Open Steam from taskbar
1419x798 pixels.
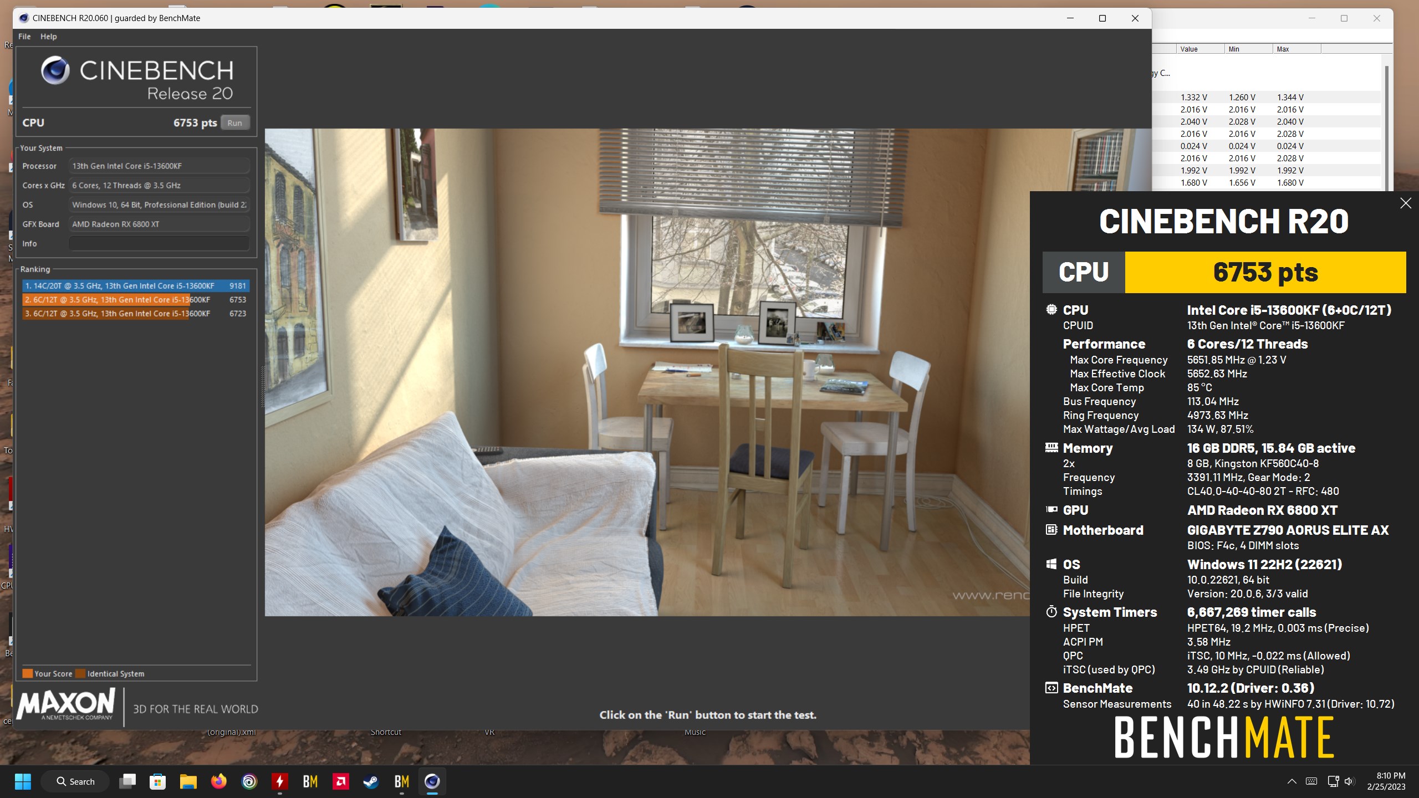[x=371, y=781]
